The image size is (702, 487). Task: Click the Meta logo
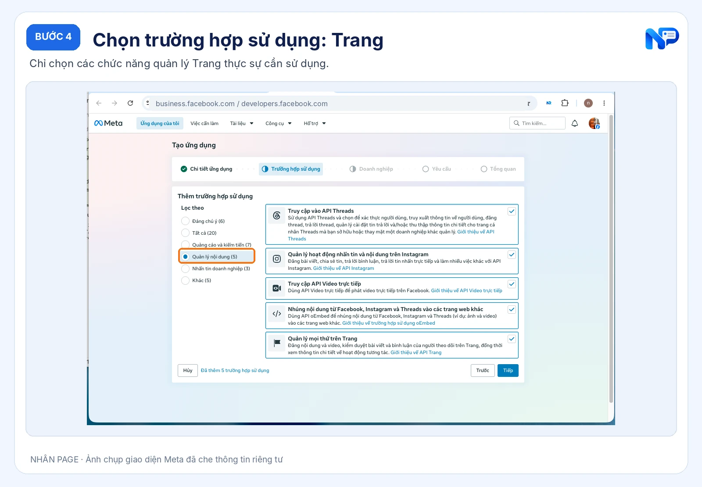point(108,123)
